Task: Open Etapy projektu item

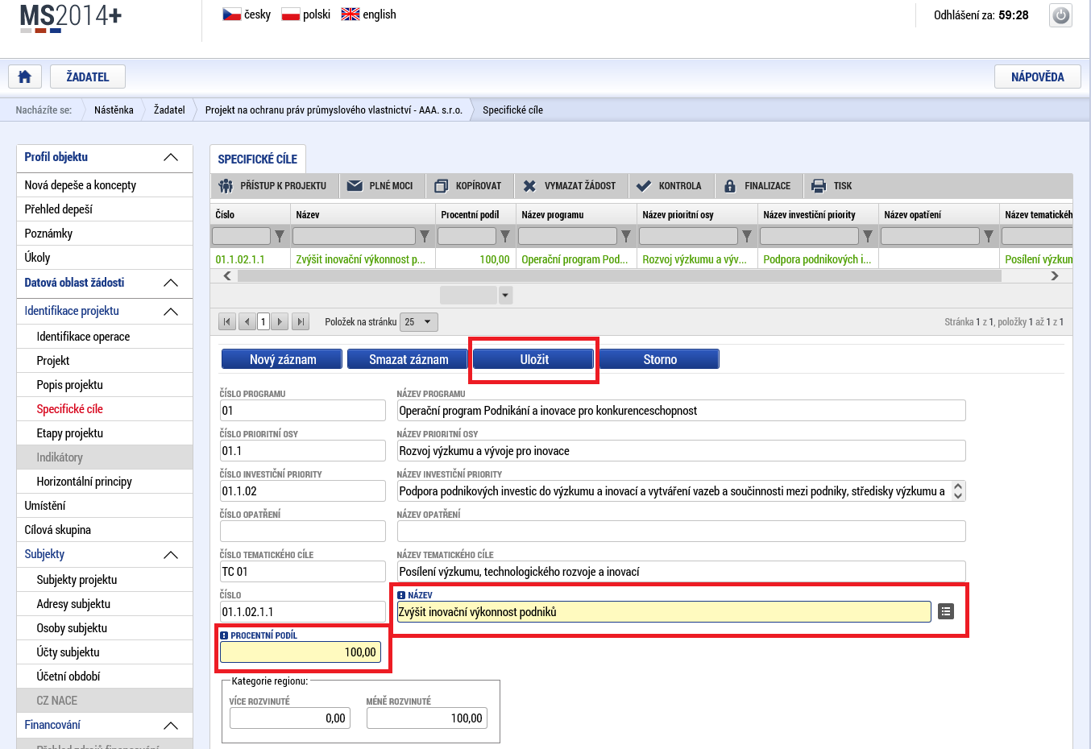Action: tap(105, 433)
